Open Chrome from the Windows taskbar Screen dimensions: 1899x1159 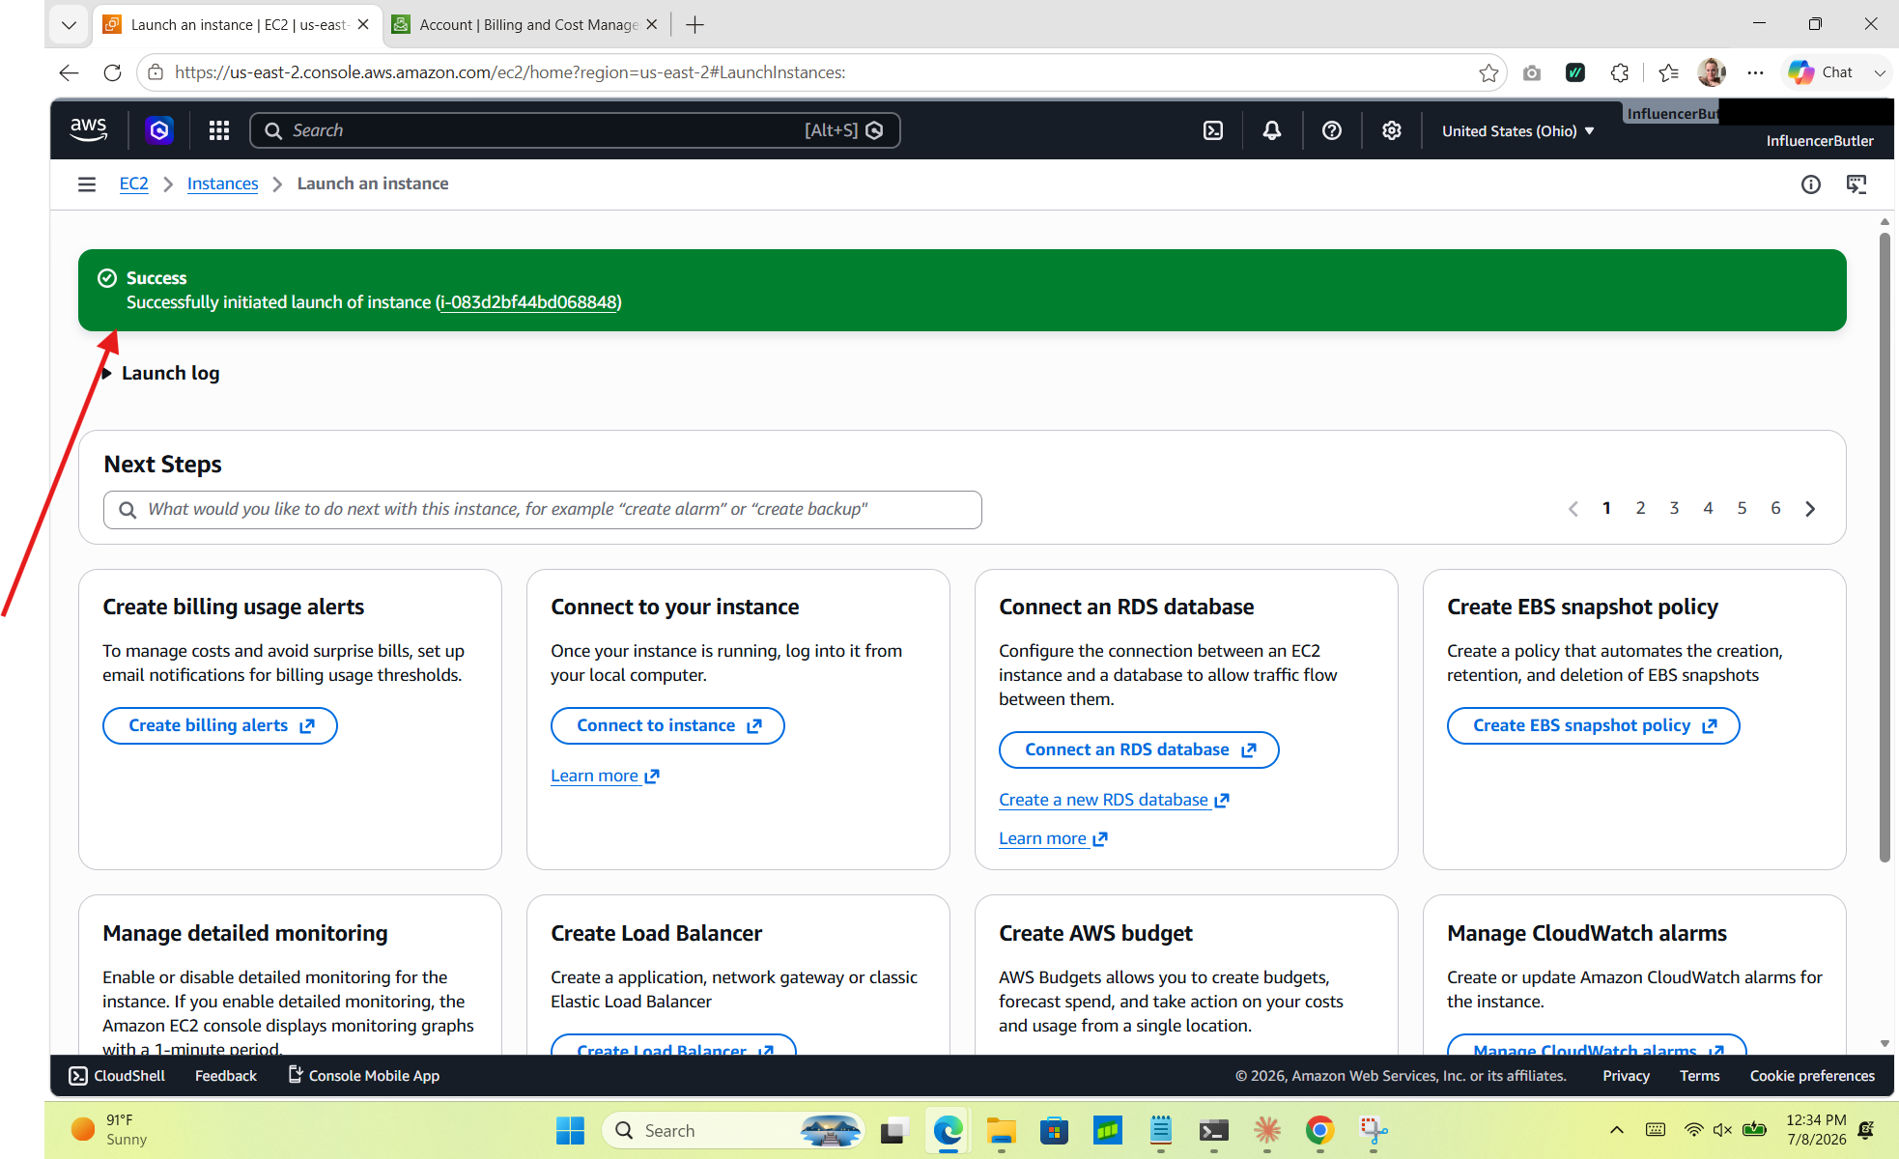[1319, 1130]
